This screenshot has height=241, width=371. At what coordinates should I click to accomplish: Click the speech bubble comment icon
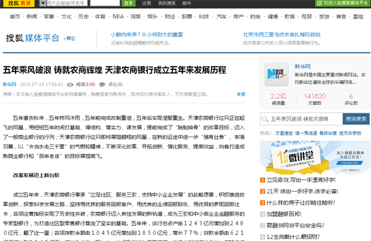point(102,85)
